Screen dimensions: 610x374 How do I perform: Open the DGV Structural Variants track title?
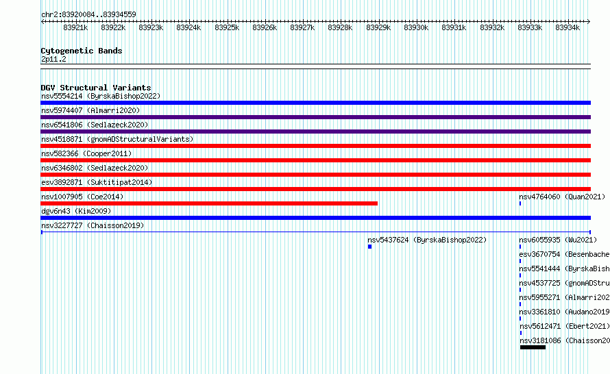(x=96, y=88)
